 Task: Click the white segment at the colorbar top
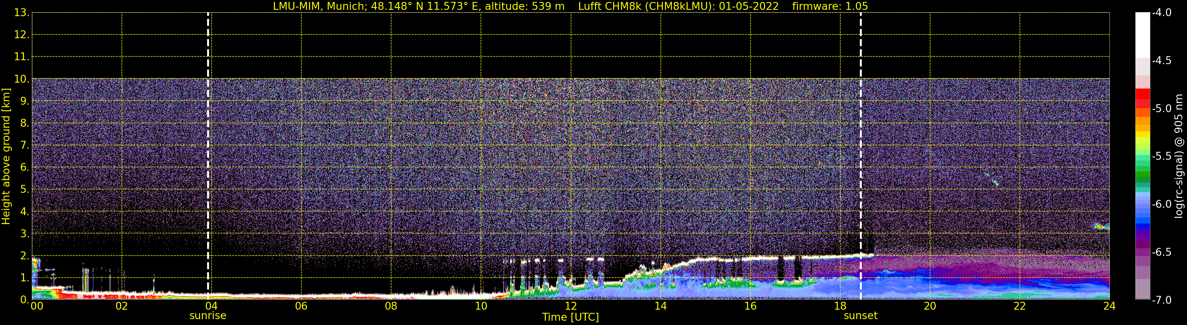1142,35
